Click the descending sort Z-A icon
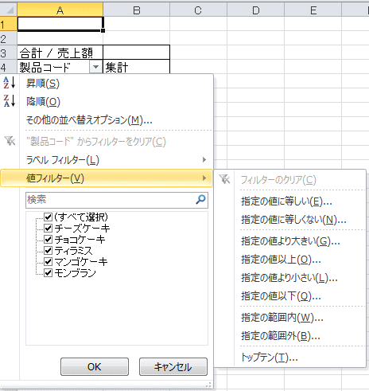The image size is (369, 391). pyautogui.click(x=10, y=101)
